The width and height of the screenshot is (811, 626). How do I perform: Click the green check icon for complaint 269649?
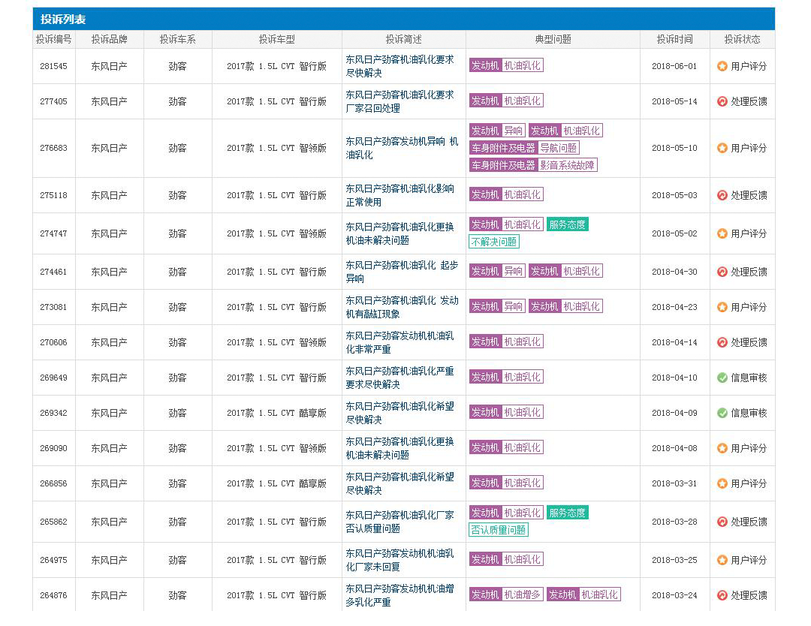click(722, 378)
